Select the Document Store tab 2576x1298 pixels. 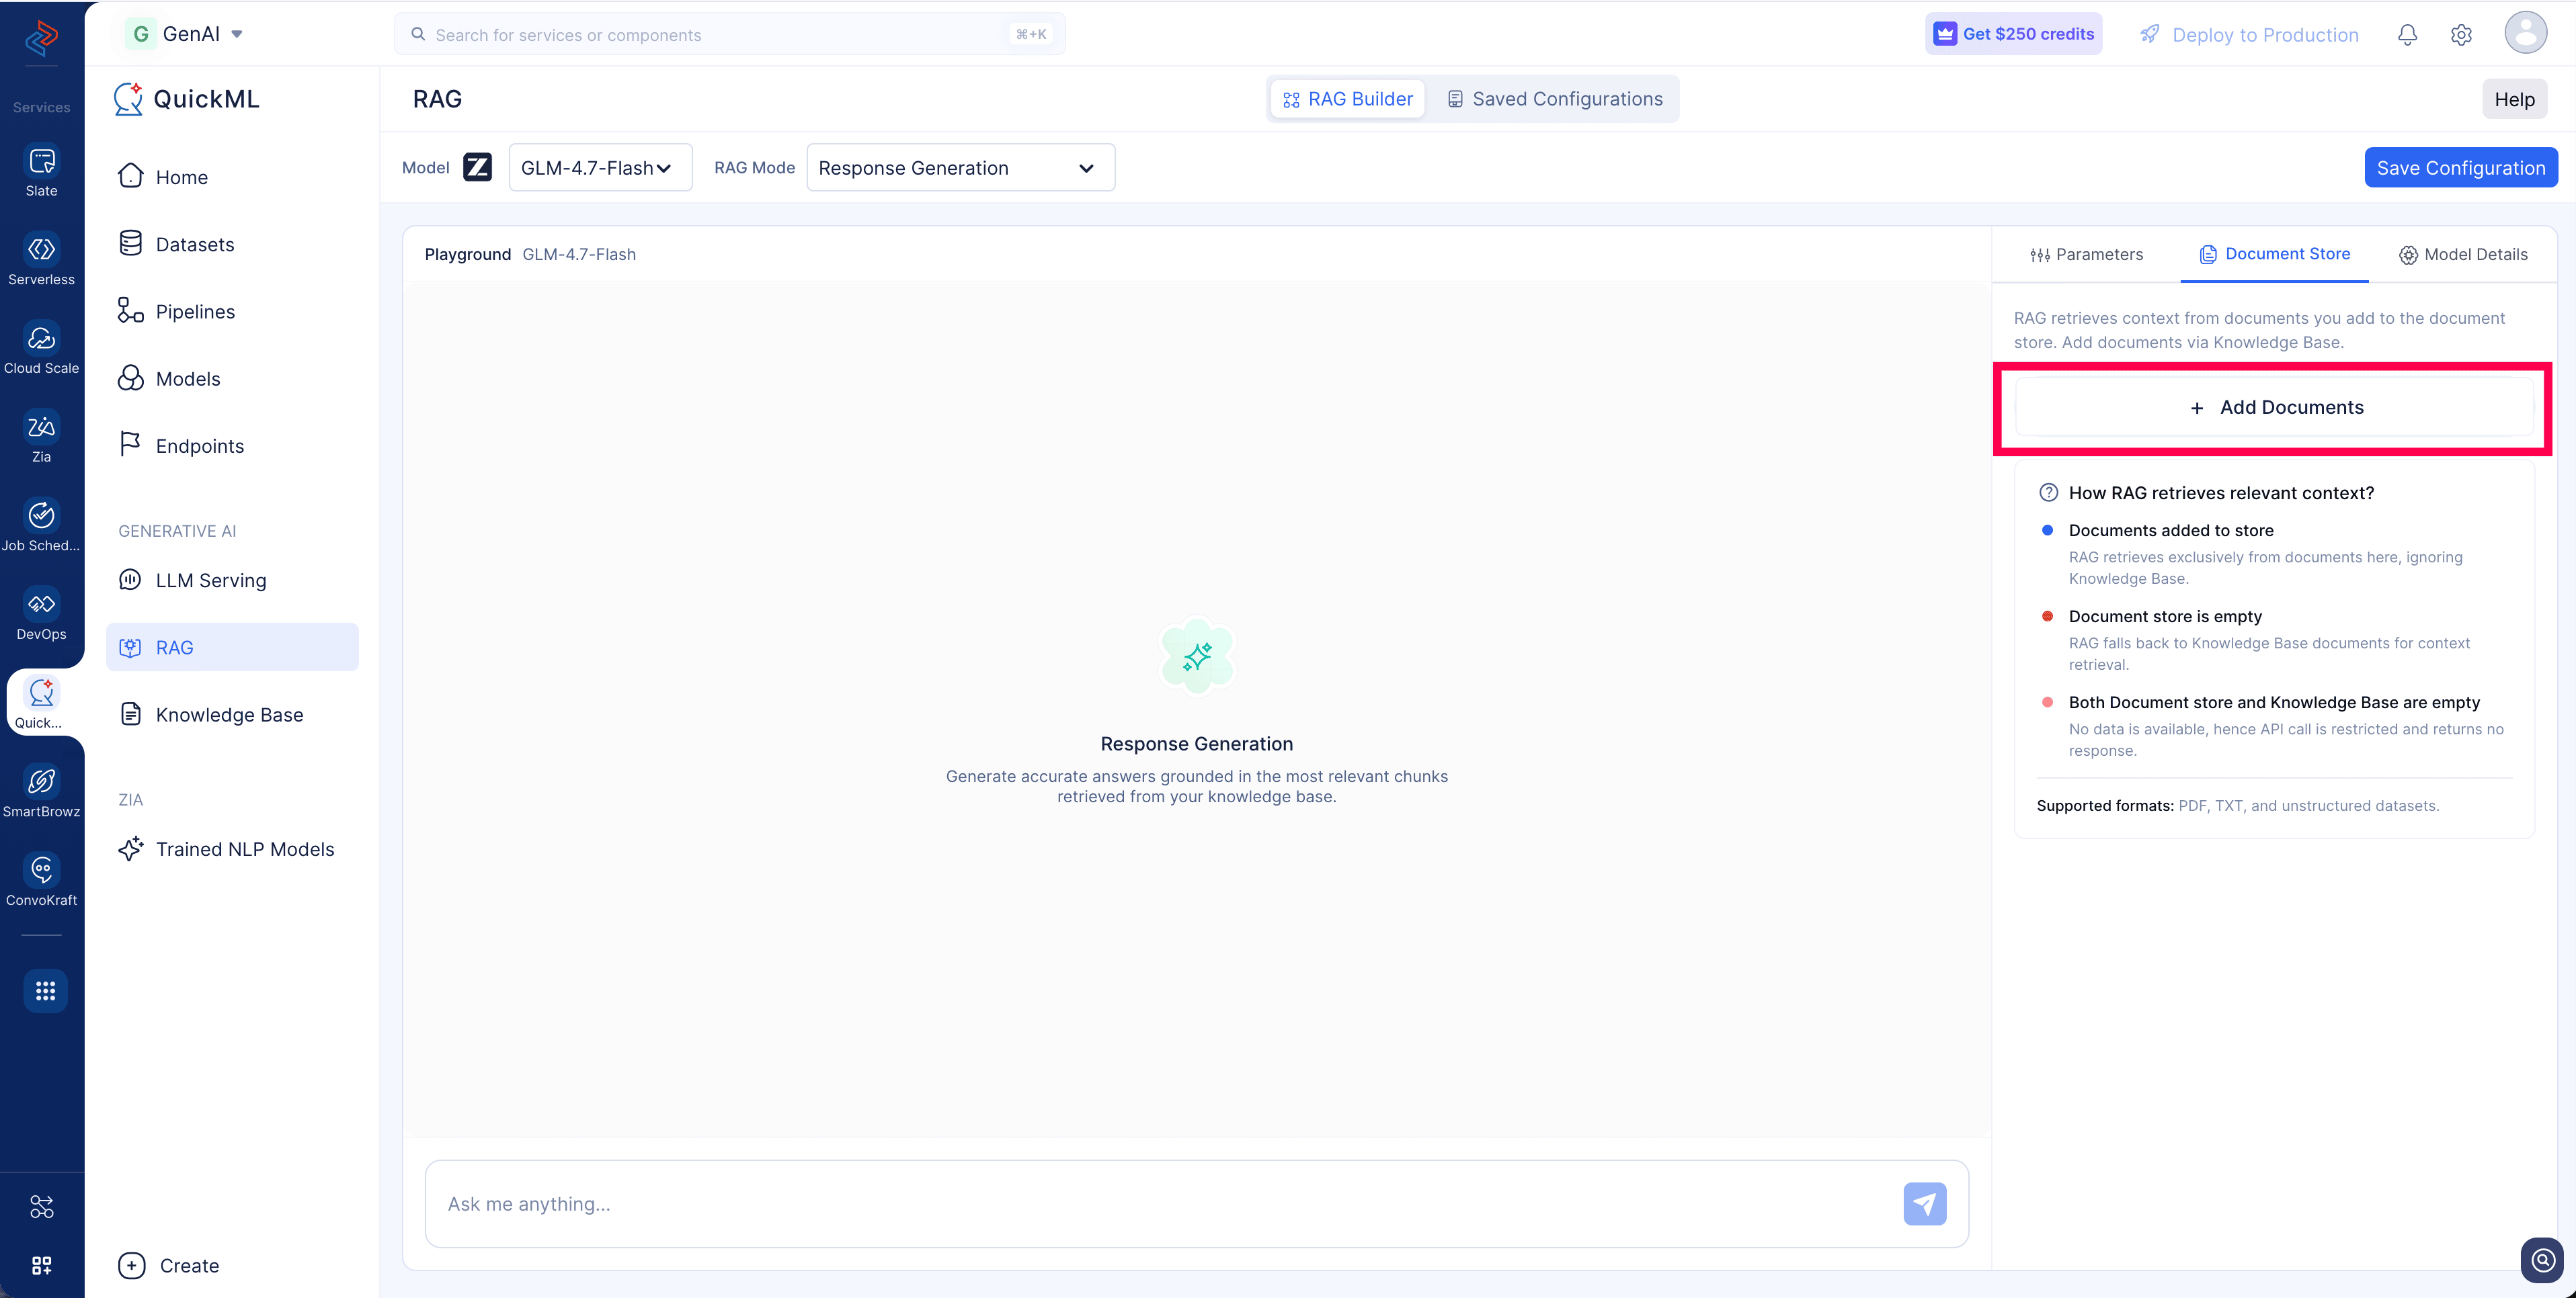tap(2274, 255)
